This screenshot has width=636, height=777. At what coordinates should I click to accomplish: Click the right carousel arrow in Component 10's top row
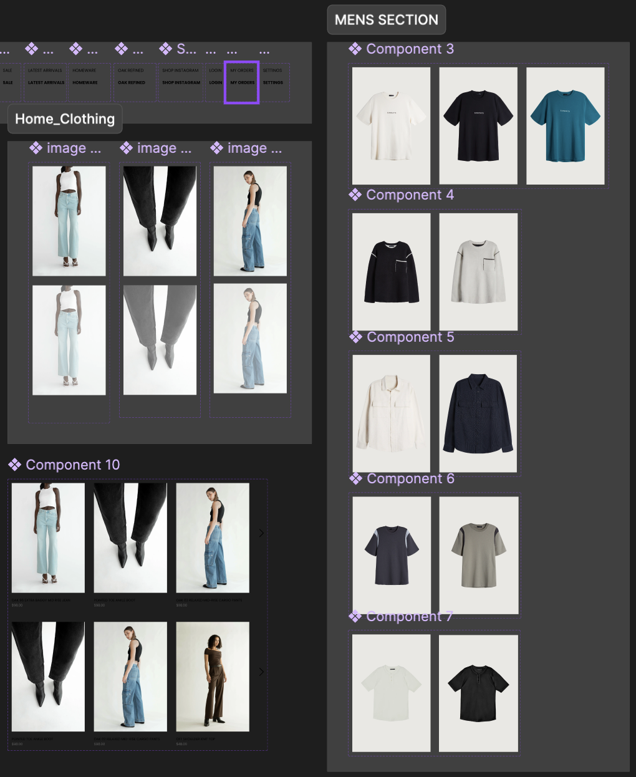pyautogui.click(x=261, y=533)
